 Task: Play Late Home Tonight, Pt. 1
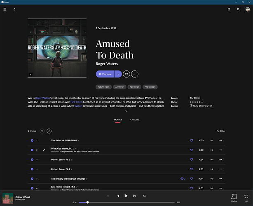32,188
